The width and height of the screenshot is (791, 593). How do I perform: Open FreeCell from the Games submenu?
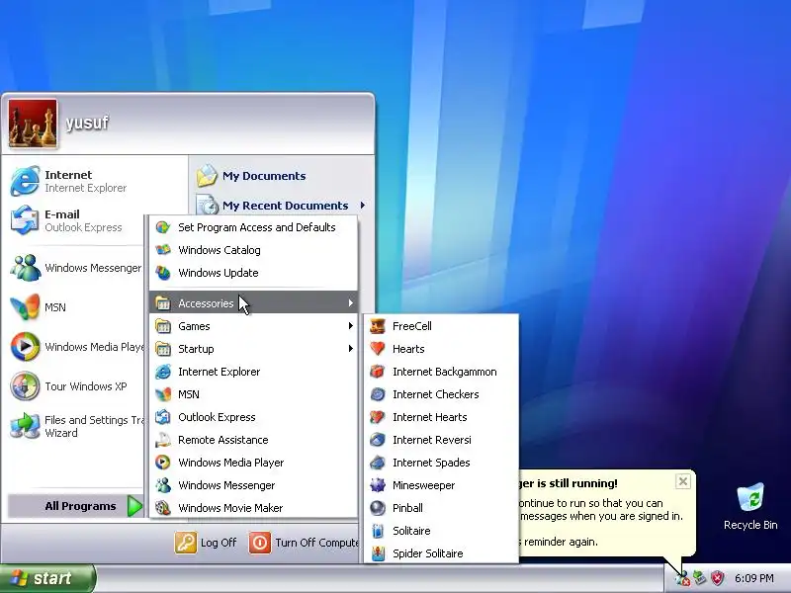441,326
